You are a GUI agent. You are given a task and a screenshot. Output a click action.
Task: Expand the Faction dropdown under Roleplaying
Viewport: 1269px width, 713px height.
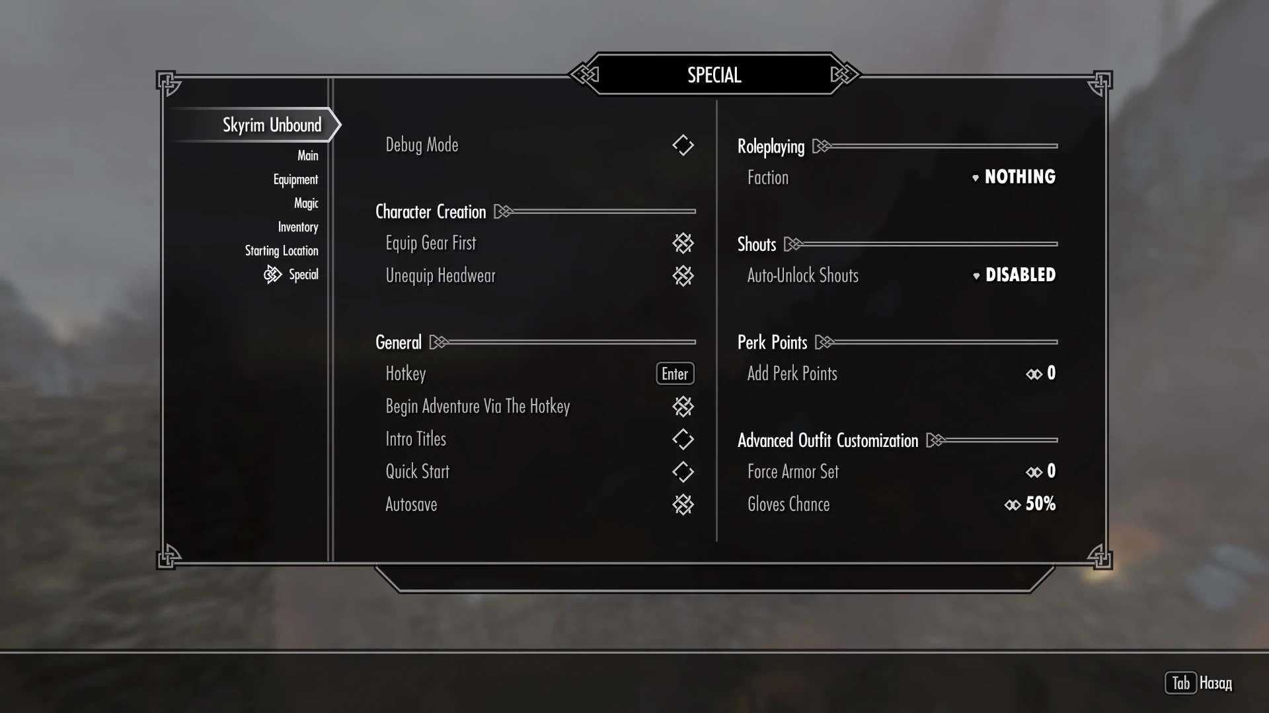click(x=1013, y=178)
